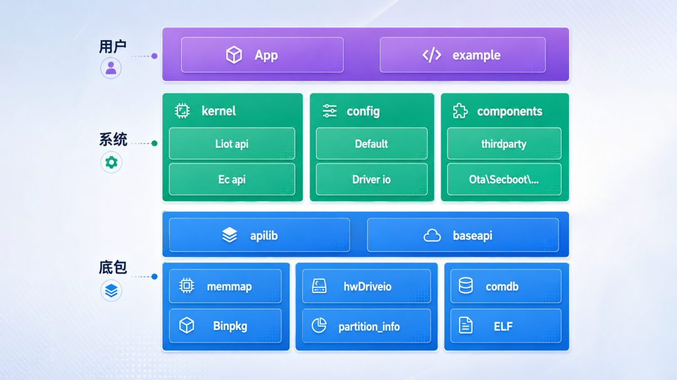Click the database icon beside comdb
The width and height of the screenshot is (677, 380).
point(465,285)
